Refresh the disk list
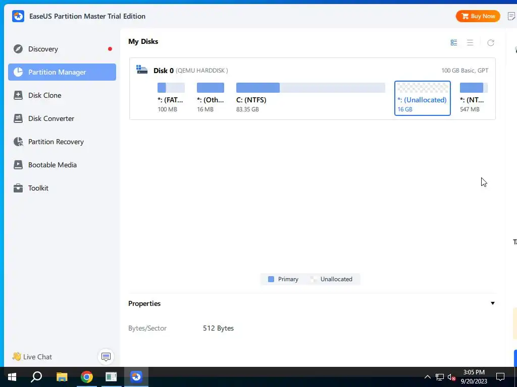This screenshot has width=517, height=387. (x=491, y=42)
